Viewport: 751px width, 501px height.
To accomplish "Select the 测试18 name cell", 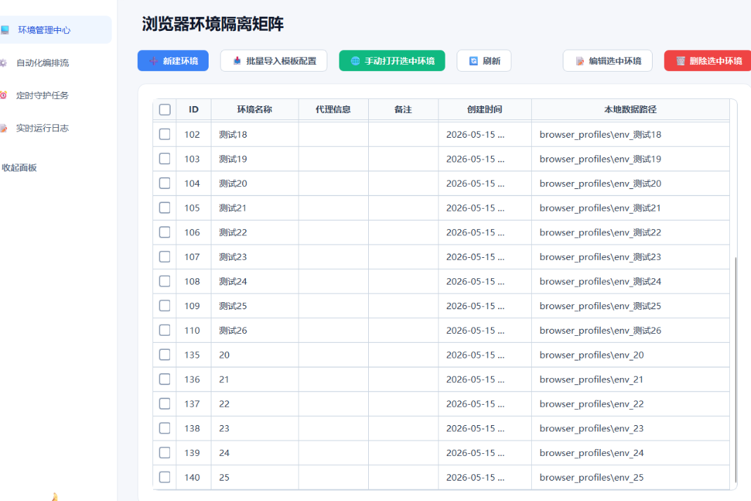I will pos(255,135).
